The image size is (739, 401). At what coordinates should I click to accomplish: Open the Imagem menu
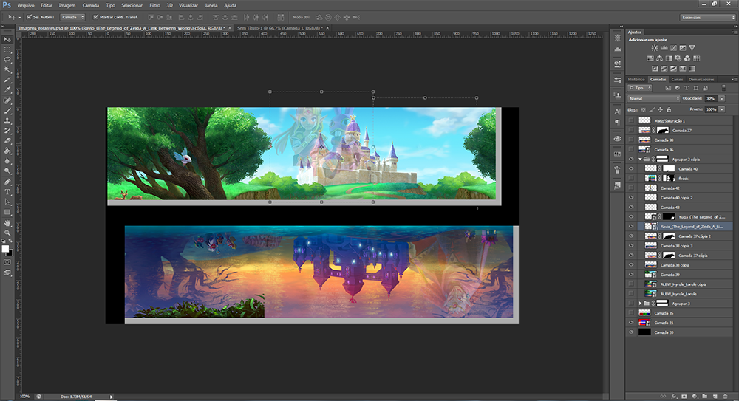(x=67, y=6)
